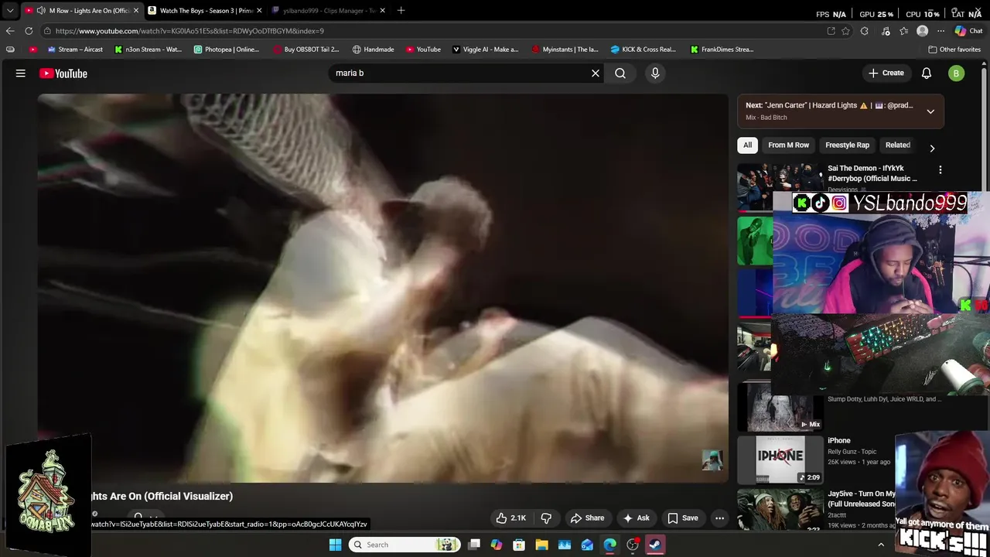The image size is (990, 557).
Task: Open Handmade bookmark
Action: pyautogui.click(x=373, y=50)
